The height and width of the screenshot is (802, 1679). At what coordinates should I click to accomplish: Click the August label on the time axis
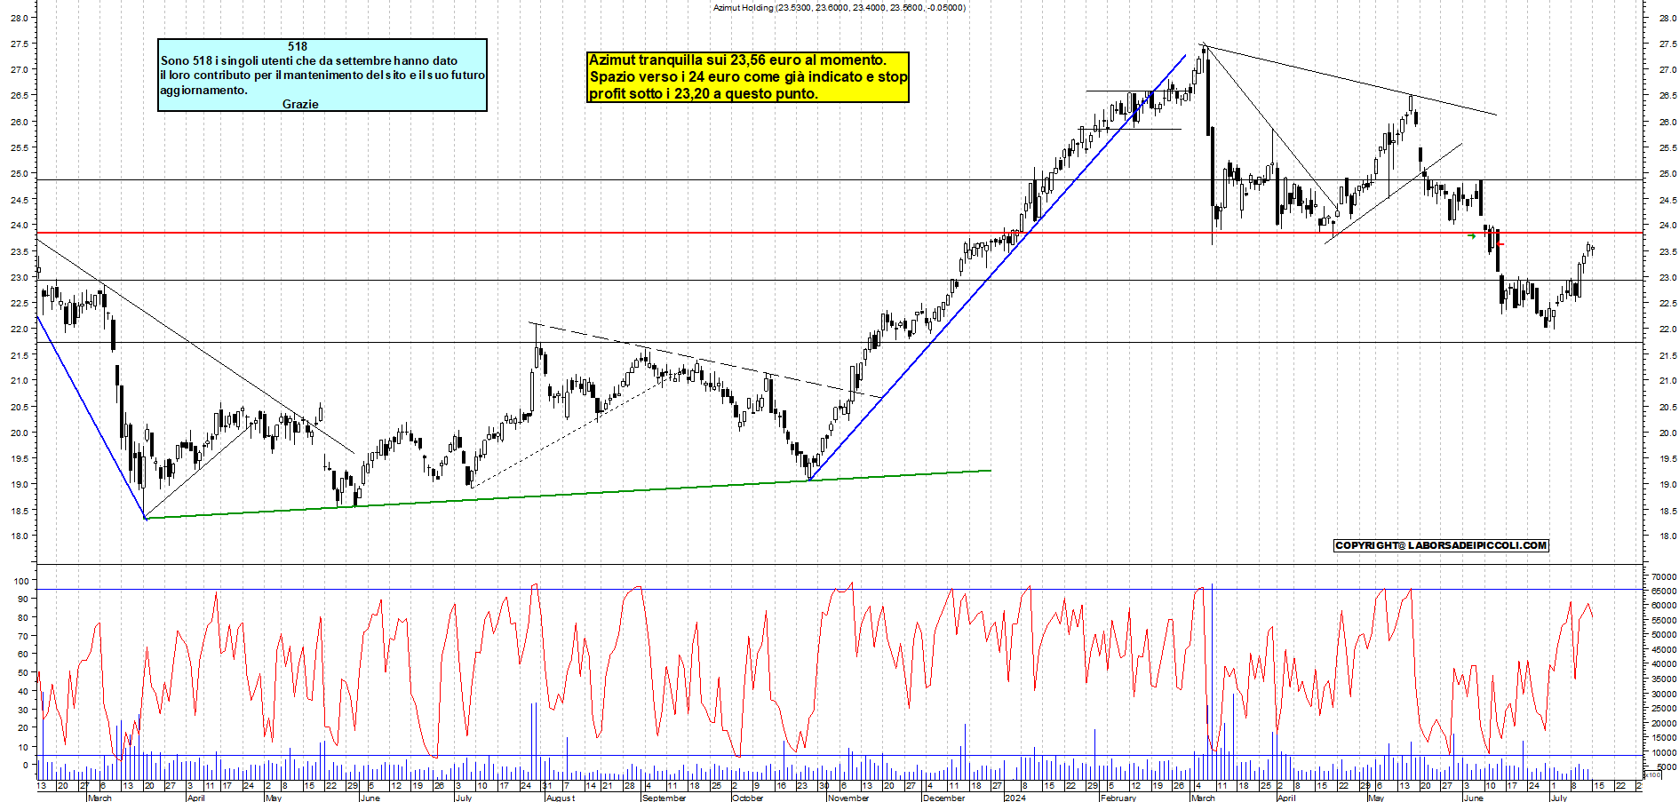(x=561, y=798)
